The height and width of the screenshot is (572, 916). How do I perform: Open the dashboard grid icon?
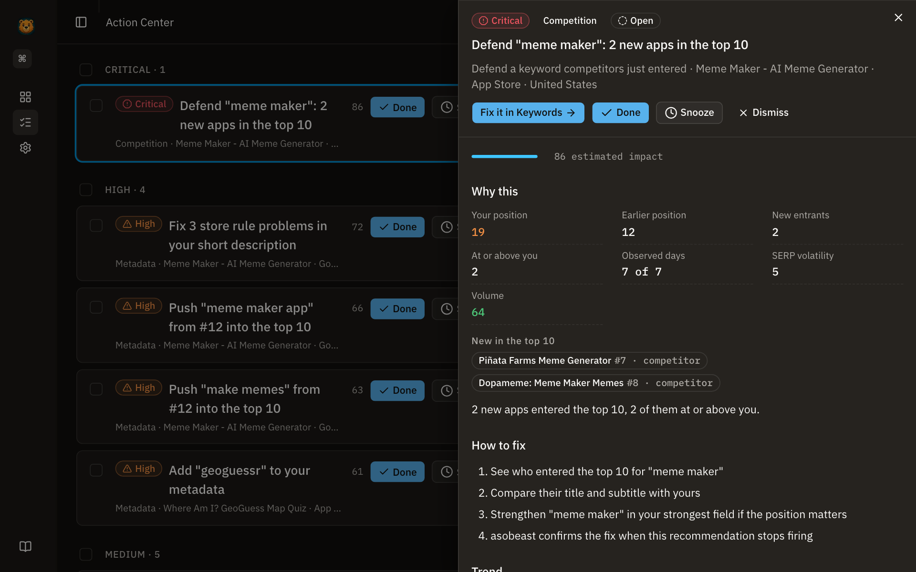[25, 97]
